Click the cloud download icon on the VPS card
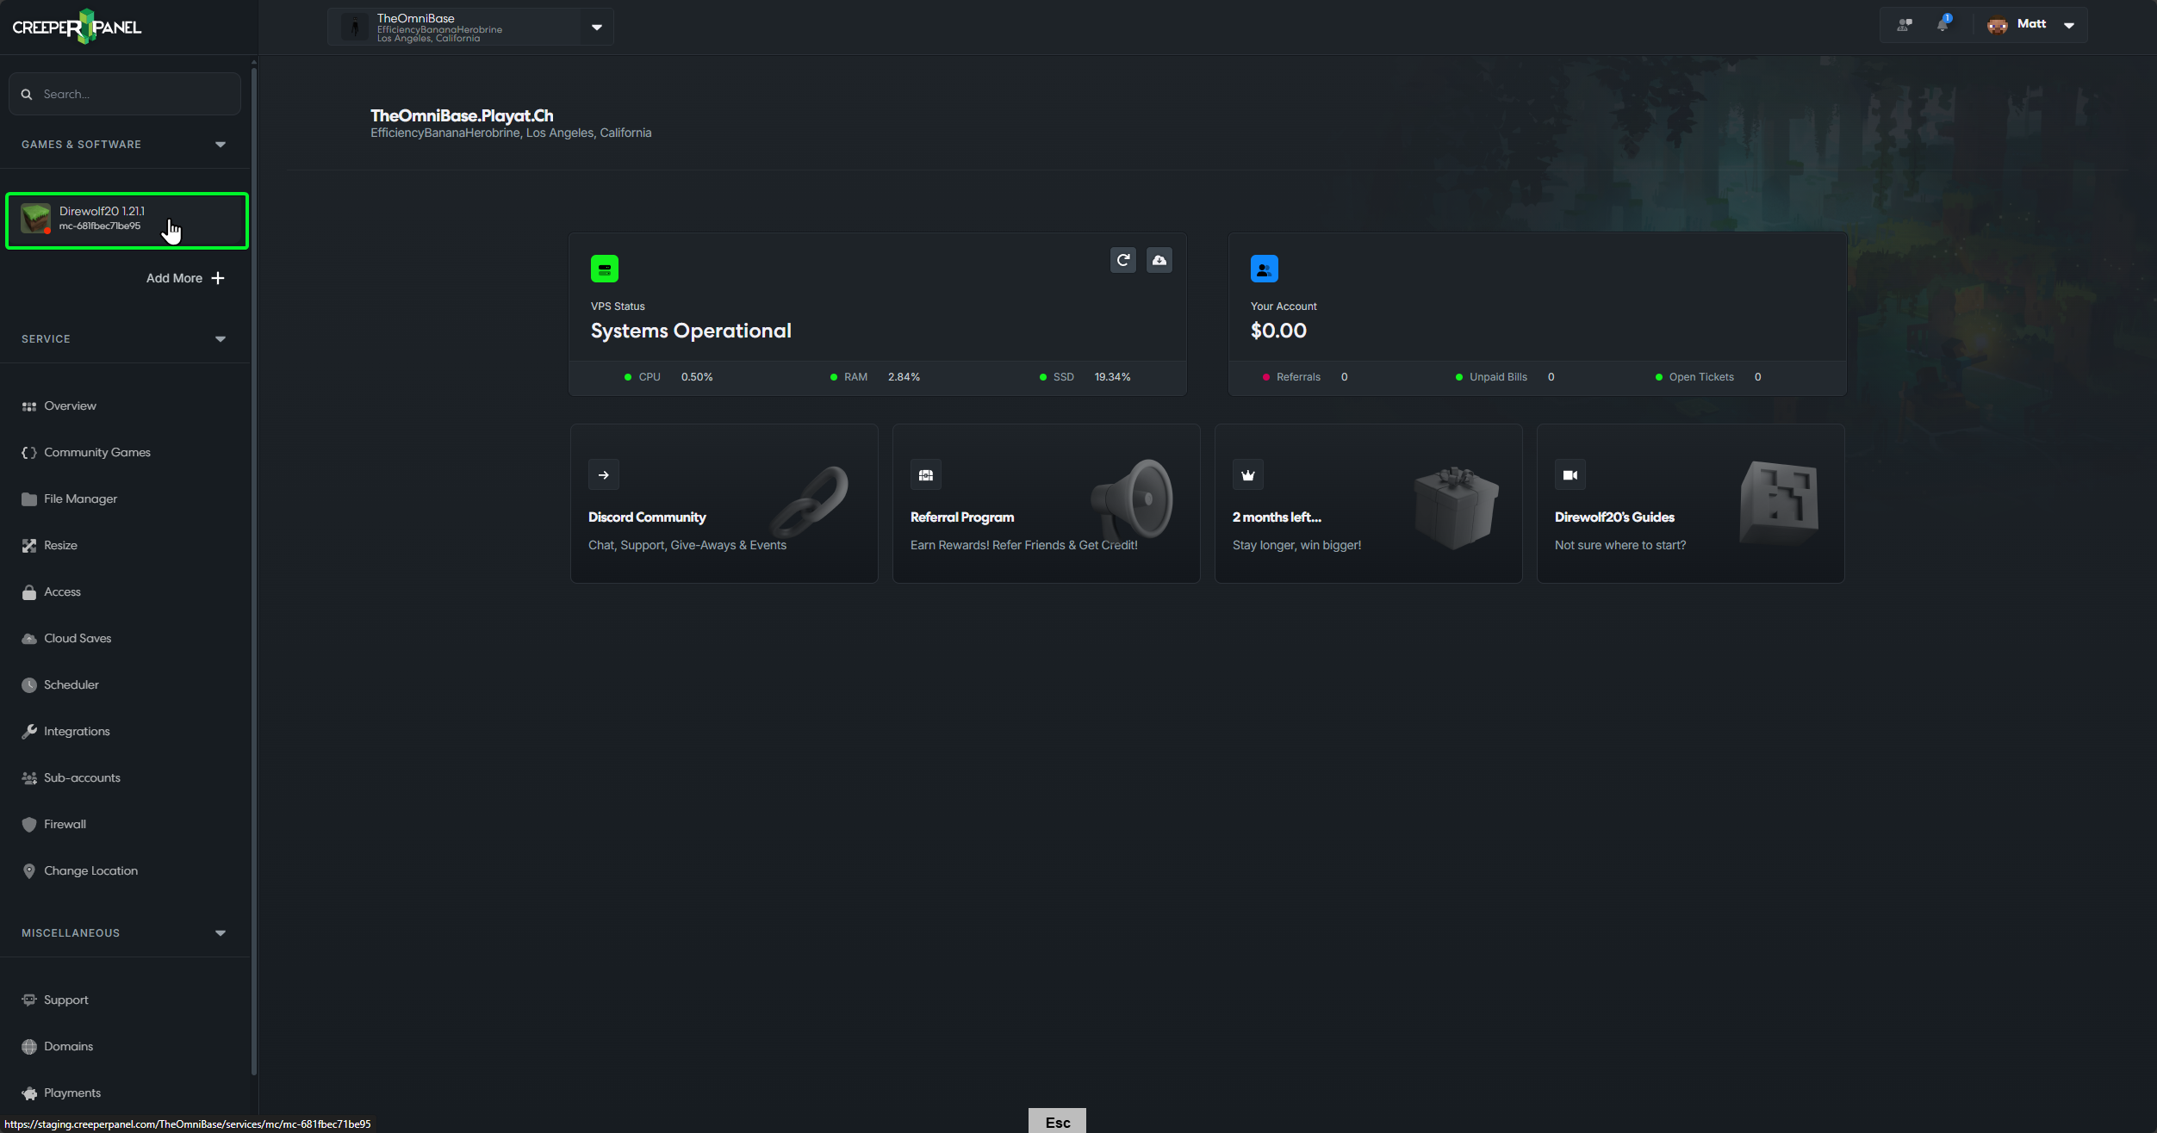 tap(1159, 260)
